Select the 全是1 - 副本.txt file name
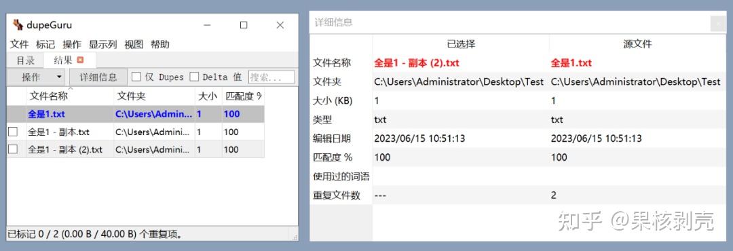 coord(58,132)
